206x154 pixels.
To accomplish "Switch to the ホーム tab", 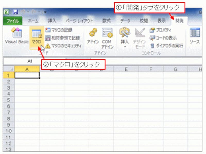I will pos(33,21).
